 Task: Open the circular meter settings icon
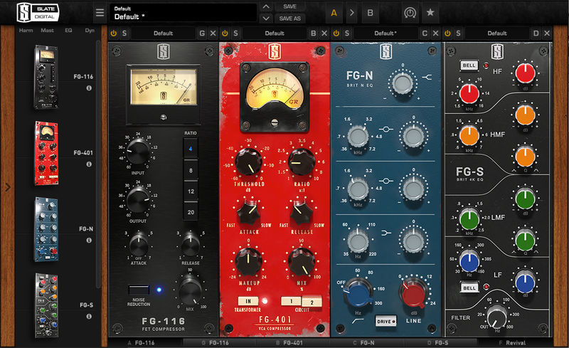[410, 13]
